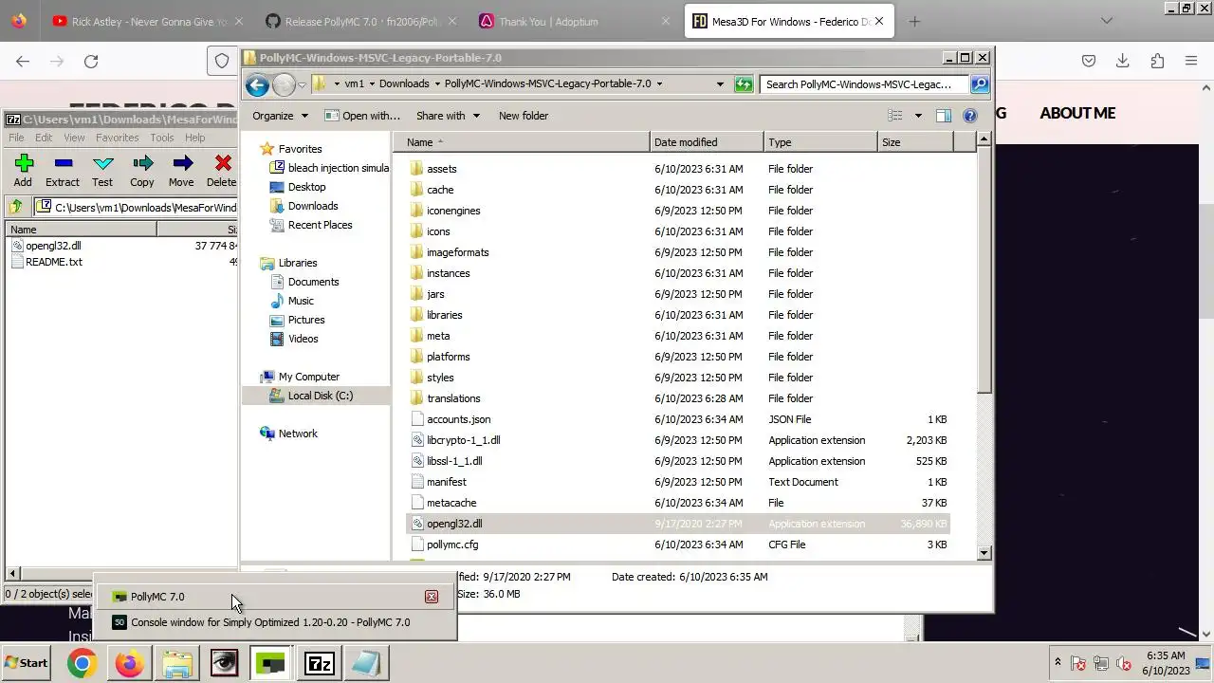Click the 7-Zip Delete button
1214x683 pixels.
(222, 171)
